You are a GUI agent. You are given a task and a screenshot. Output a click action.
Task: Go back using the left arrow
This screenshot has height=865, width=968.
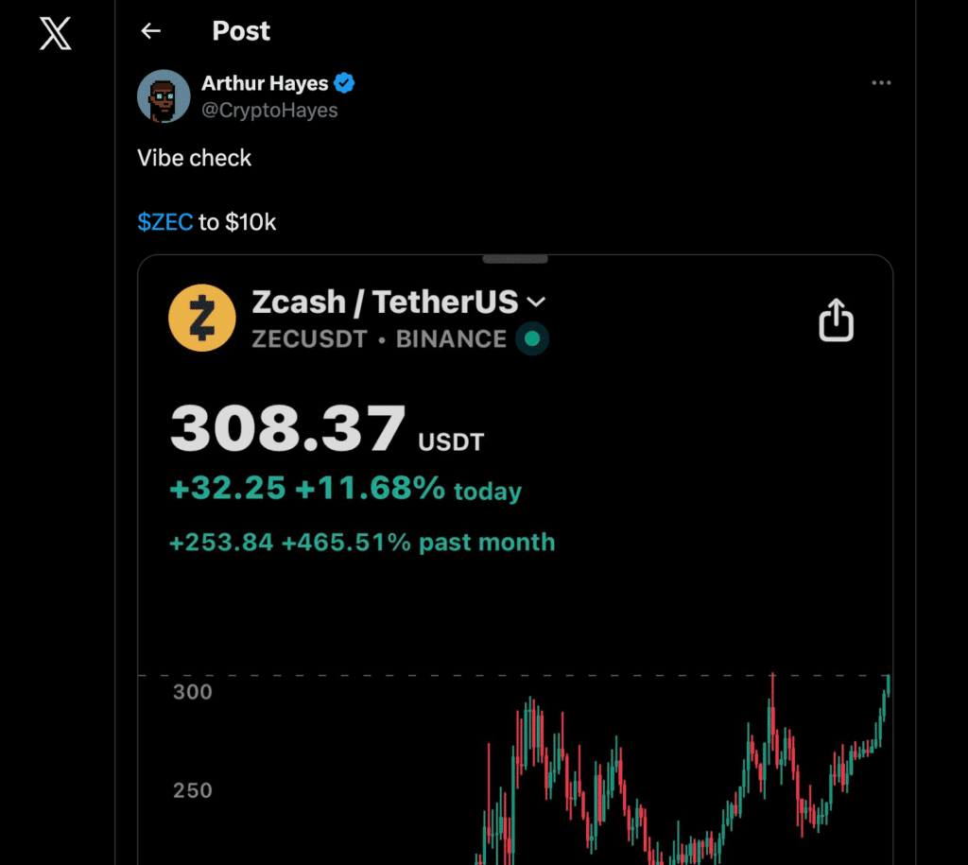pos(150,31)
